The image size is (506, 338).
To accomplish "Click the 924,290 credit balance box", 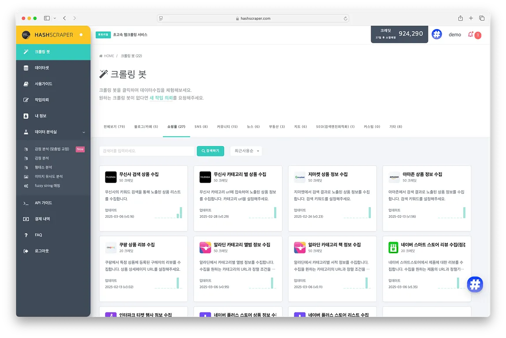I will [x=399, y=34].
